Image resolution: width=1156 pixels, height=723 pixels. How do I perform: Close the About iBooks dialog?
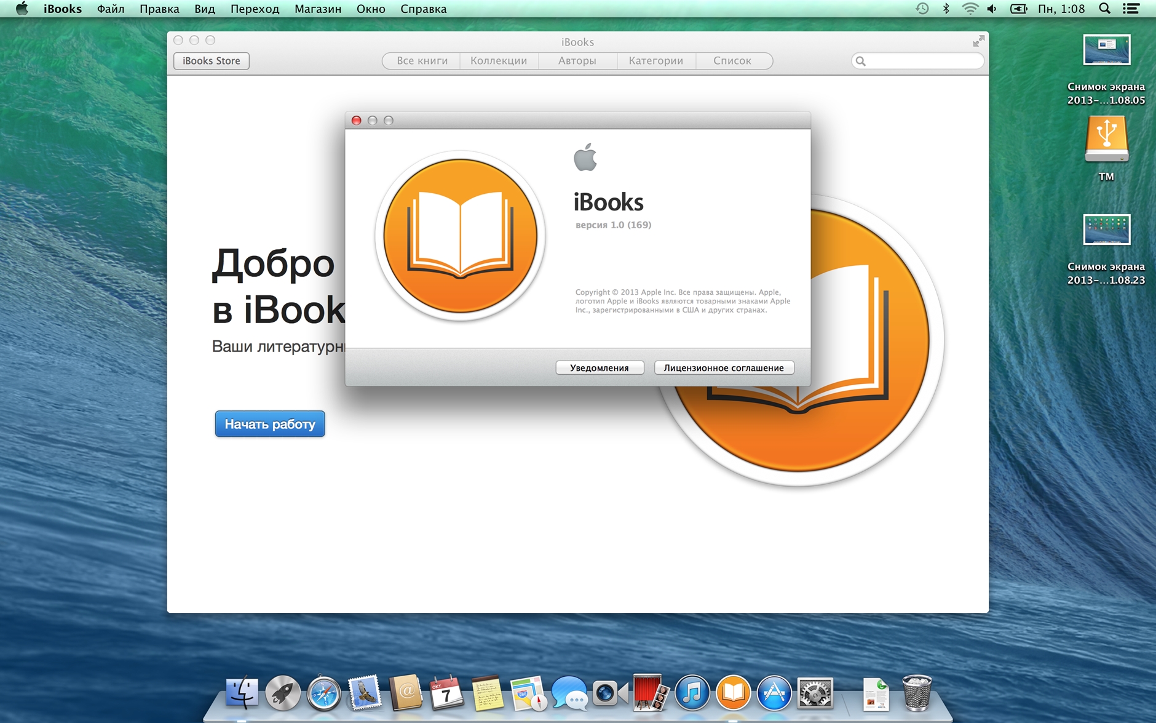coord(356,121)
